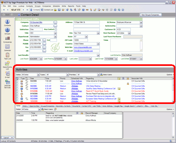Open the Lookup menu
Image resolution: width=176 pixels, height=143 pixels.
[21, 6]
